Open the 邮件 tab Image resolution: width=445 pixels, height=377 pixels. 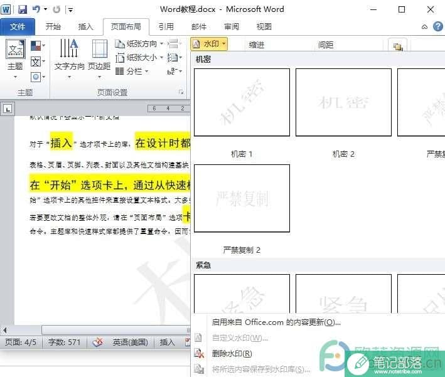pos(199,27)
